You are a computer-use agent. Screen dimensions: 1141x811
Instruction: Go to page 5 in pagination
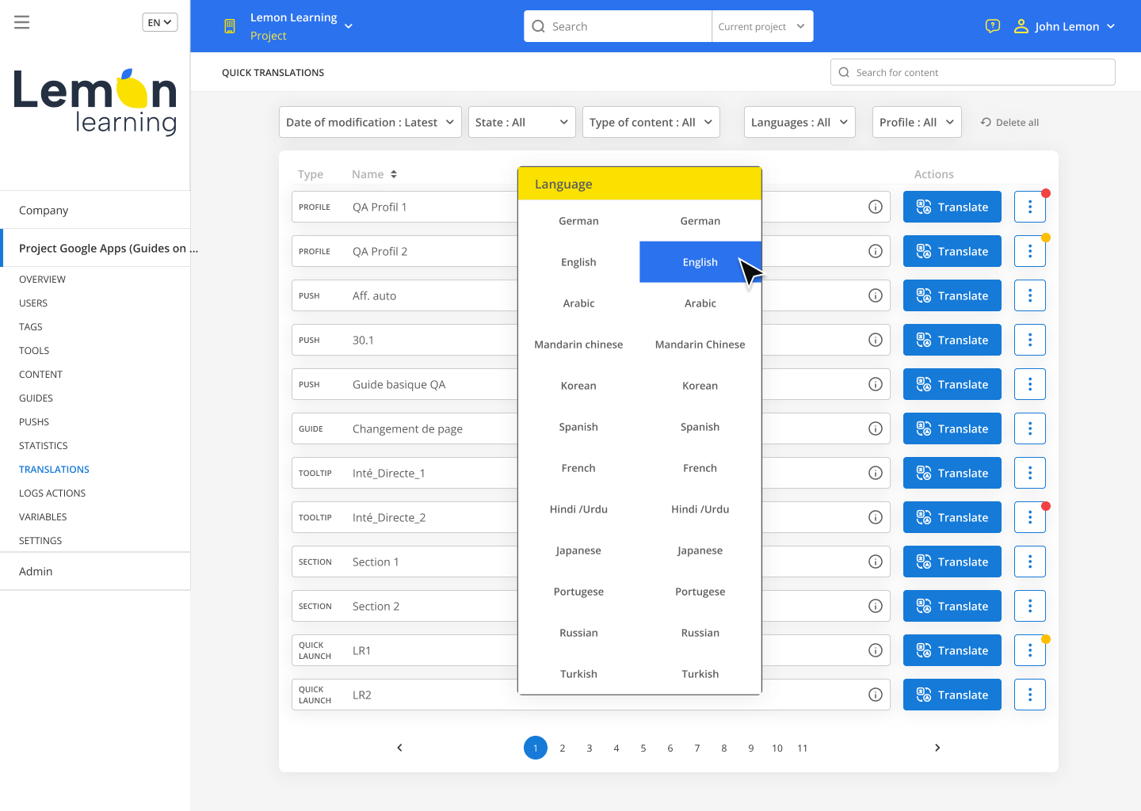(x=643, y=748)
